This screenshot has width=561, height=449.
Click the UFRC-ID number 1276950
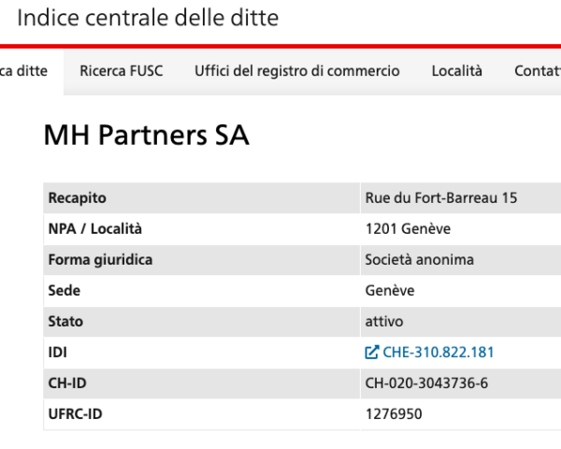pyautogui.click(x=394, y=413)
